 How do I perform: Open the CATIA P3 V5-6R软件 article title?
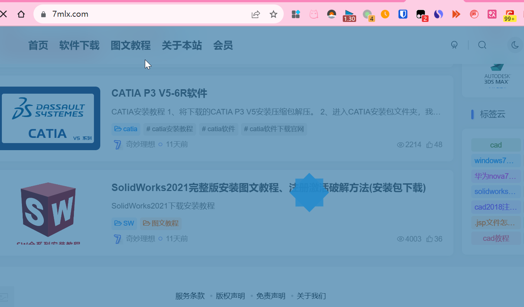(159, 93)
